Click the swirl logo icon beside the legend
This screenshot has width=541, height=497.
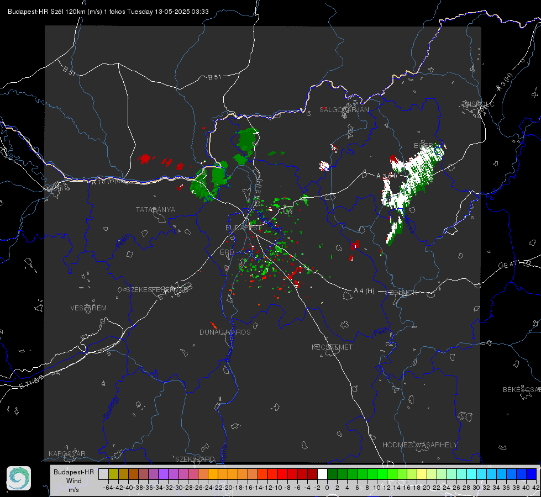(x=19, y=478)
